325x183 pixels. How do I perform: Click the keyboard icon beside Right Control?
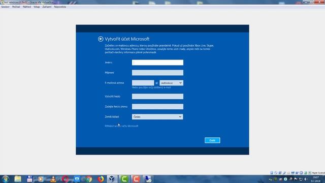coord(310,173)
